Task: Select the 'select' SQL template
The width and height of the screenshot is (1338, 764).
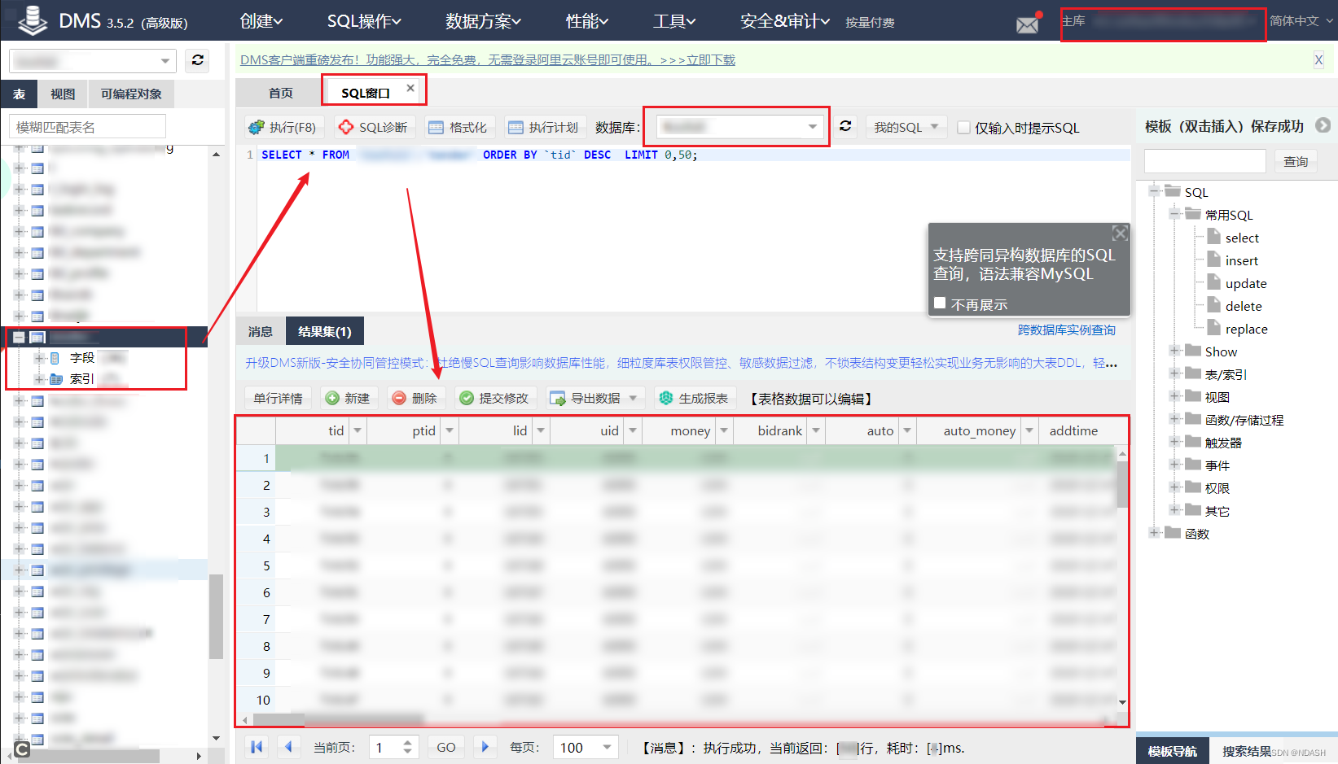Action: [x=1242, y=238]
